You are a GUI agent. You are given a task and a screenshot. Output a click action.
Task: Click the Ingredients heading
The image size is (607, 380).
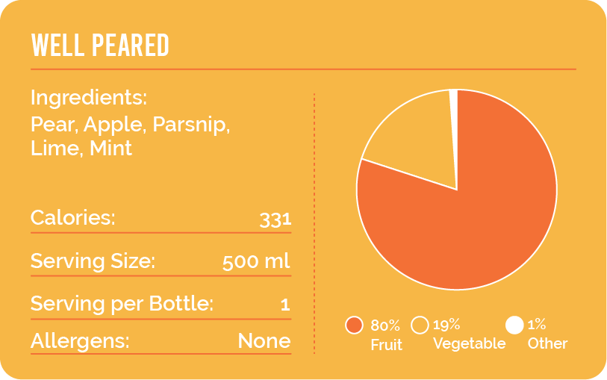tap(89, 98)
